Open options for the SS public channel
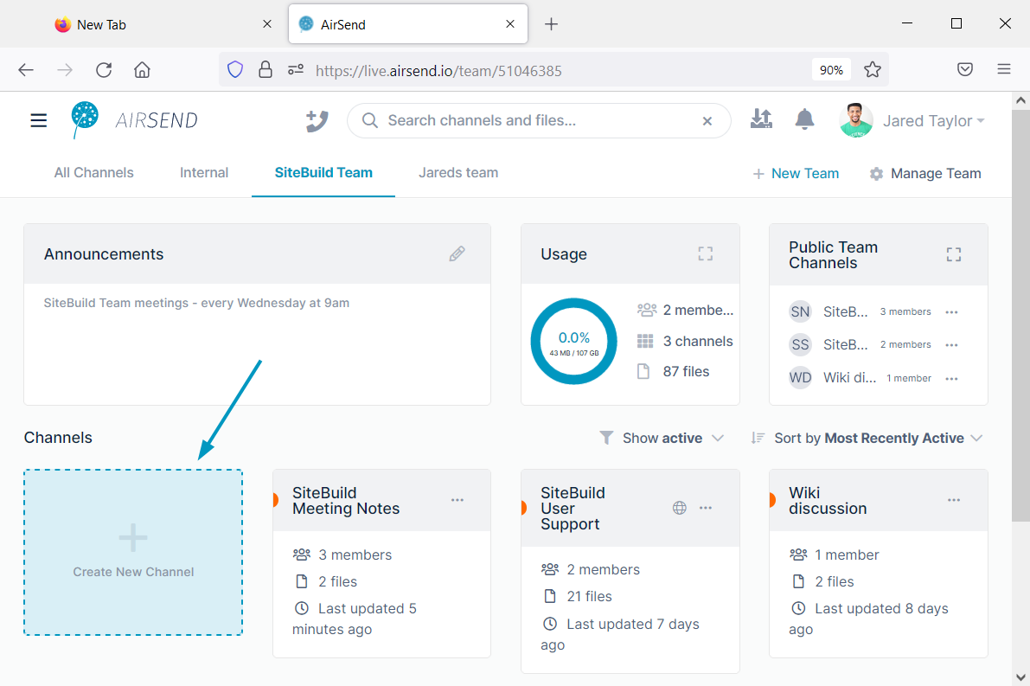Viewport: 1030px width, 686px height. coord(952,345)
